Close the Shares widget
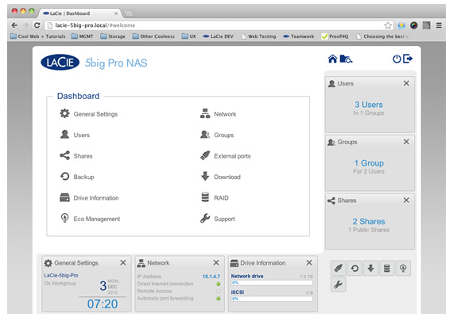The height and width of the screenshot is (317, 453). click(406, 201)
